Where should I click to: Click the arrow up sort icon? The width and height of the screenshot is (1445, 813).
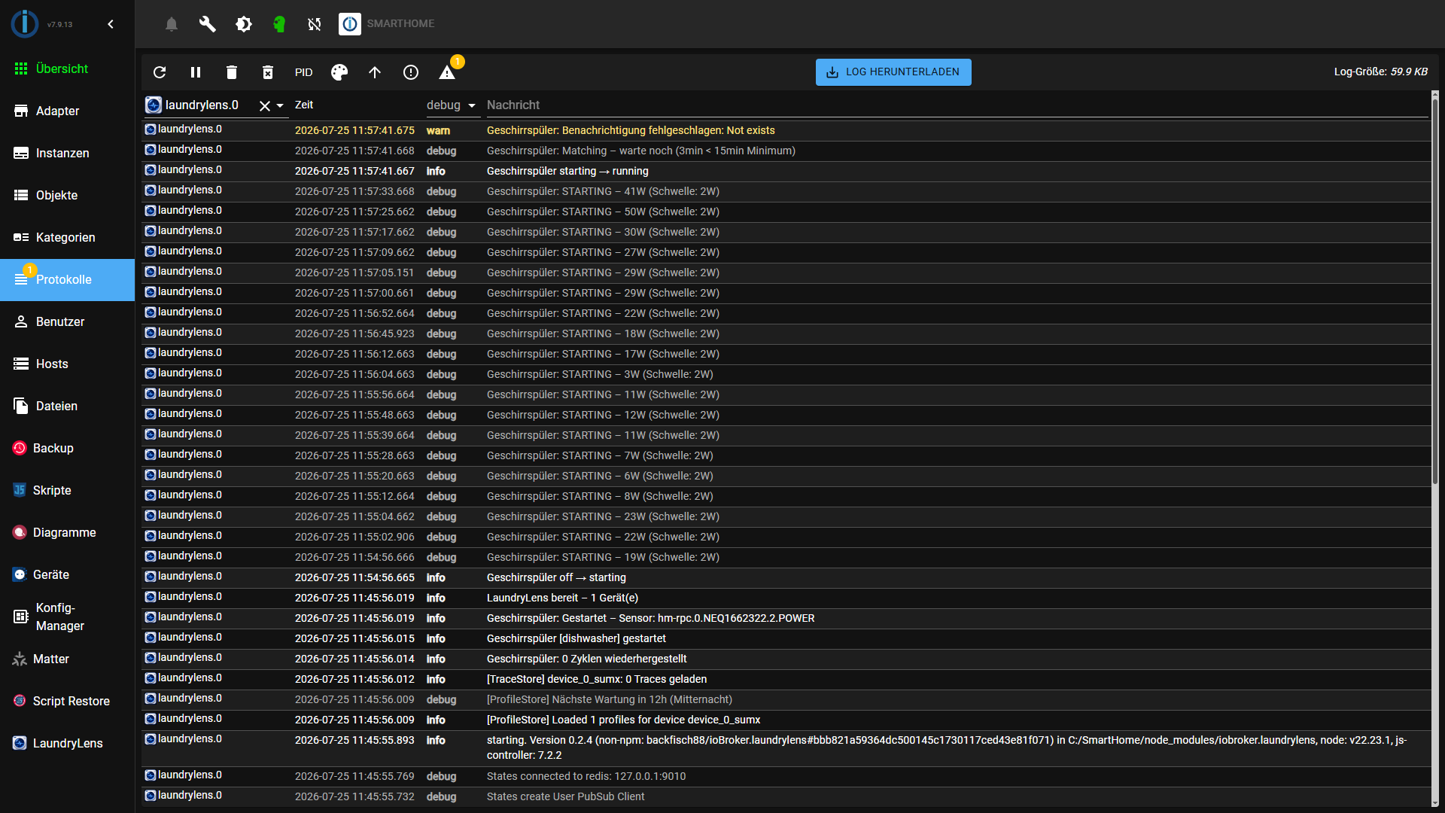375,72
